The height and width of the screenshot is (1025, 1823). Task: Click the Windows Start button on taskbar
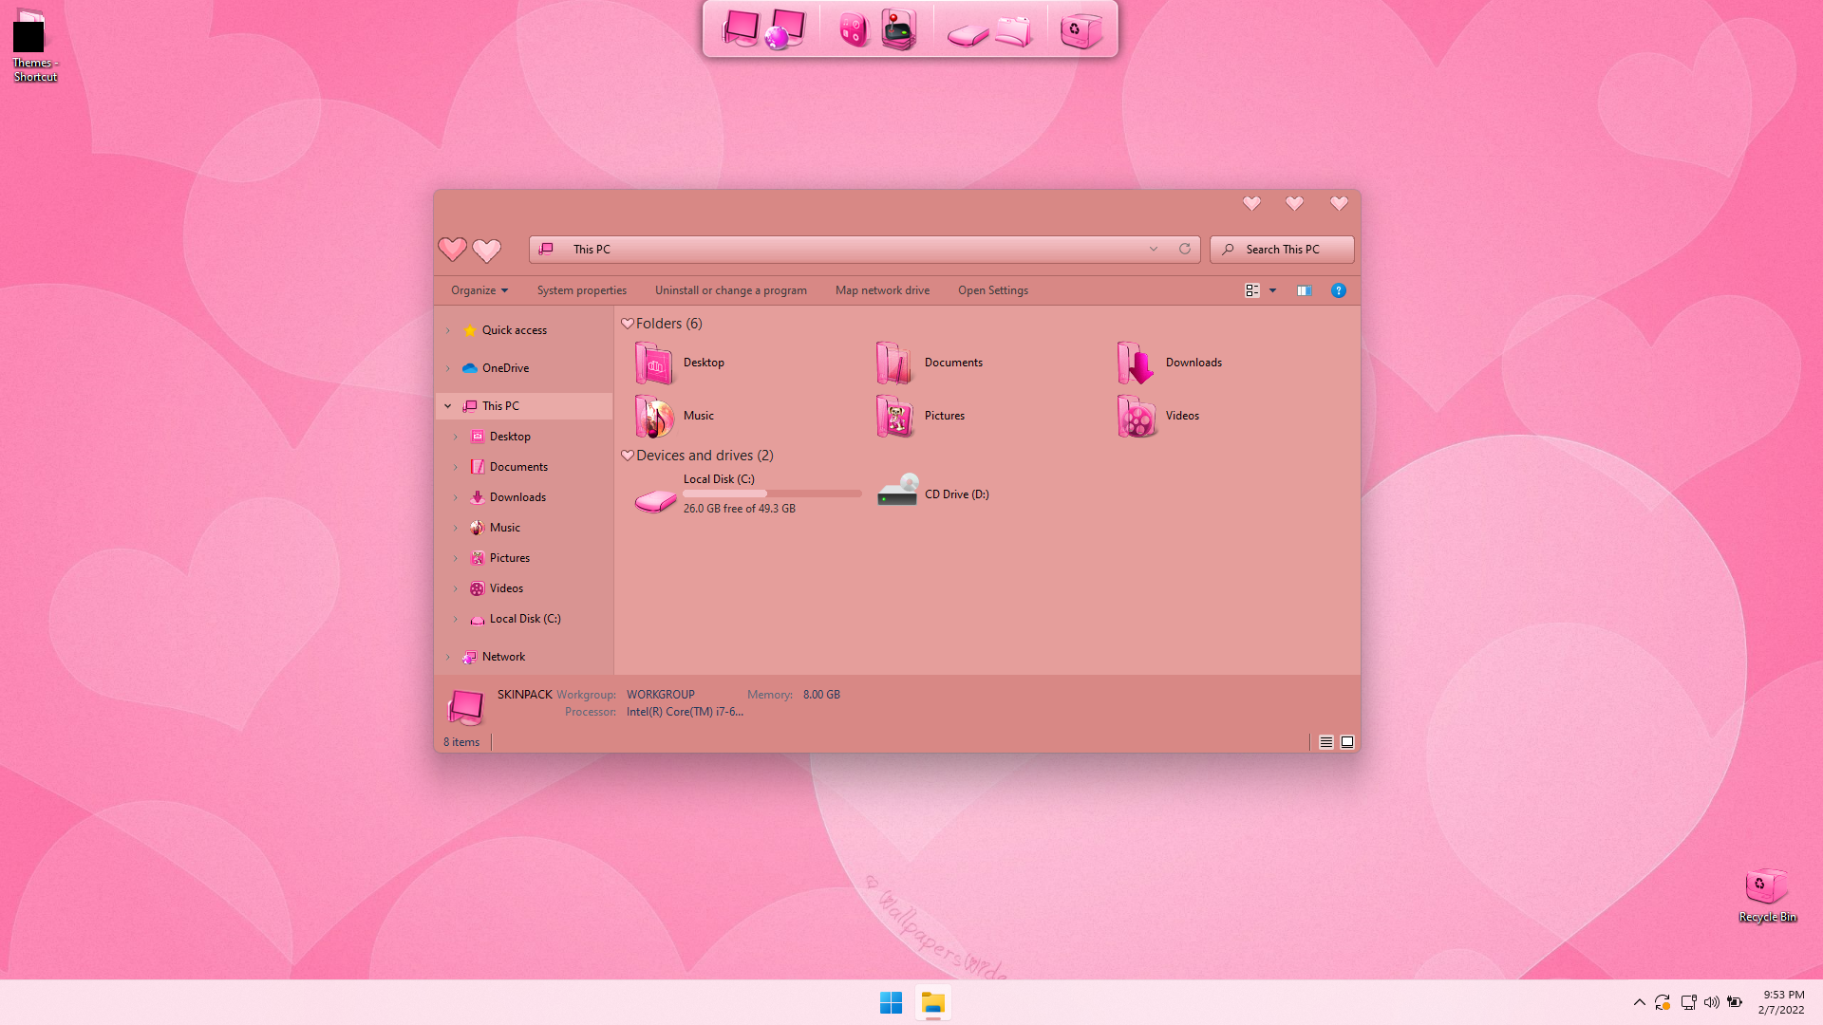point(891,1003)
